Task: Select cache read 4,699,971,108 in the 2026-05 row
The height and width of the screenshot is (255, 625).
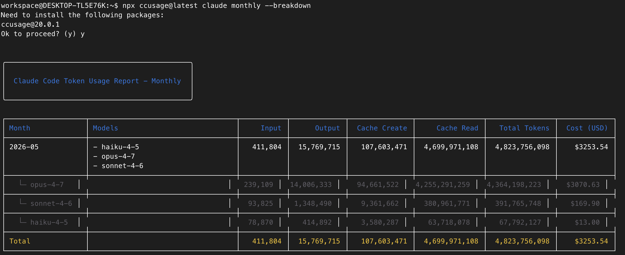Action: click(x=451, y=147)
